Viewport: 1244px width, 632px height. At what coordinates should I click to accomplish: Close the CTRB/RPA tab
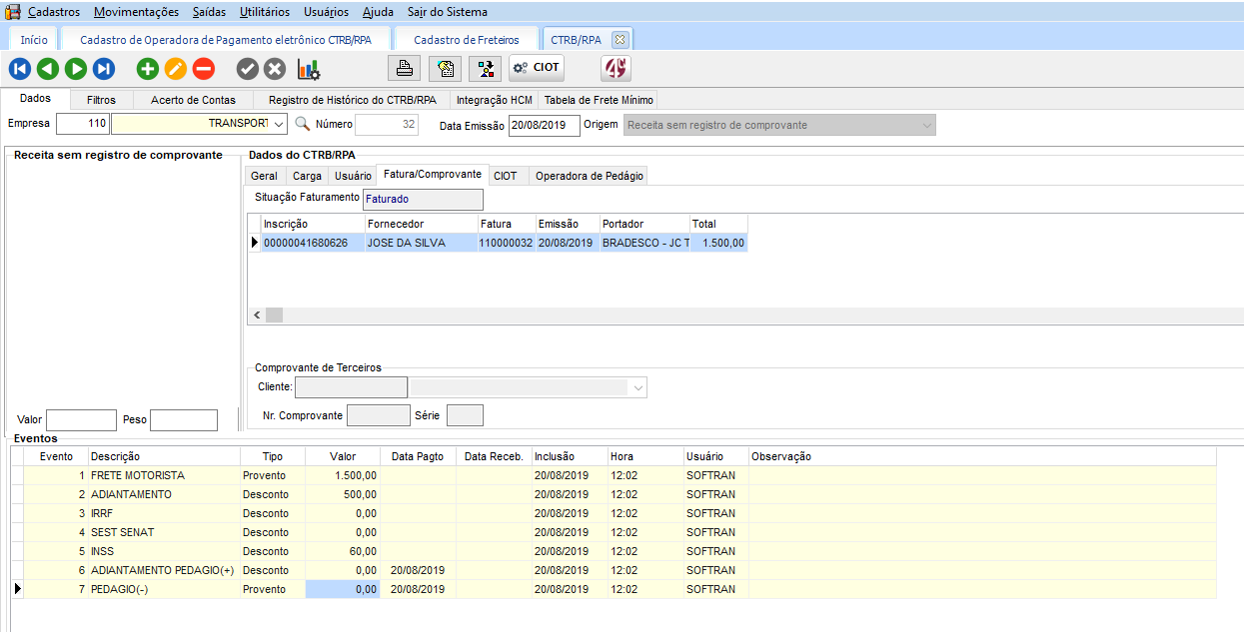point(620,40)
